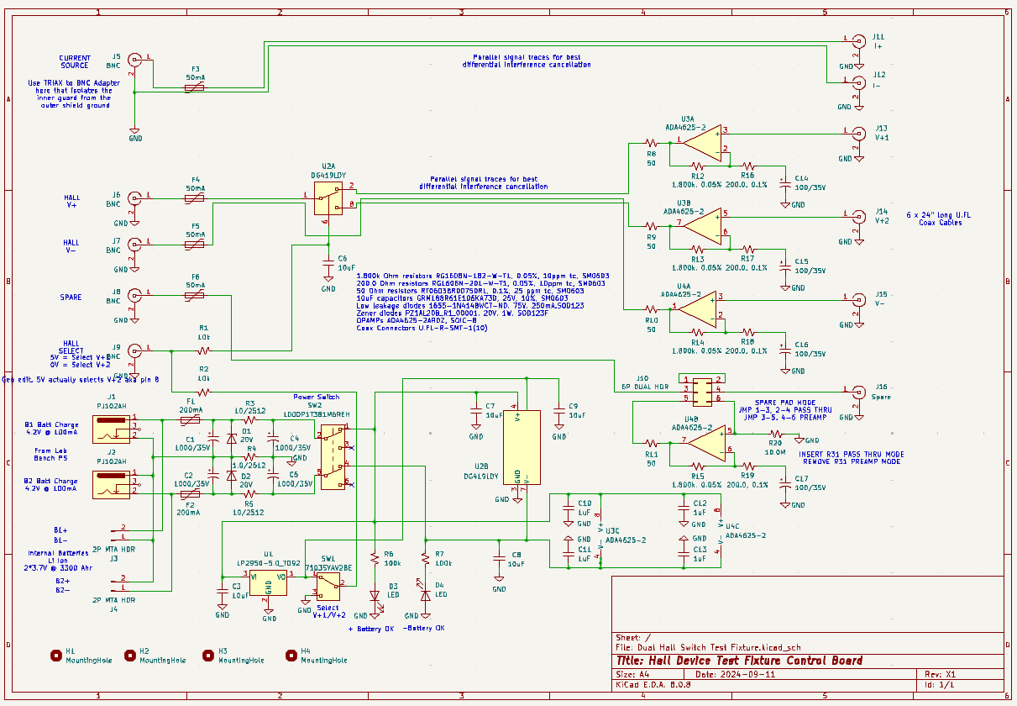Click the J15 V- output connector
1017x706 pixels.
click(x=858, y=299)
